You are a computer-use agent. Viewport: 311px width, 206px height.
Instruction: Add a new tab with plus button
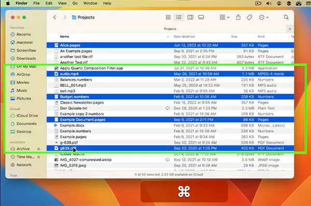(x=290, y=29)
